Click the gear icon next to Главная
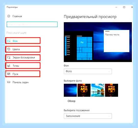The width and height of the screenshot is (138, 128). [x=9, y=16]
